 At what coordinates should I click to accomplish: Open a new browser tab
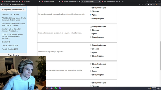click(x=123, y=1)
